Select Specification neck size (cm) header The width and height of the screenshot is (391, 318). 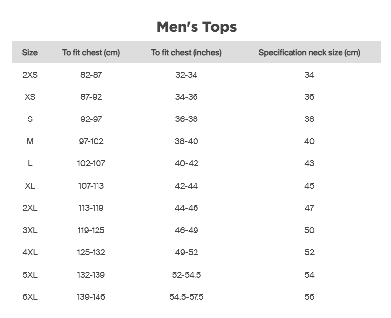[x=309, y=52]
